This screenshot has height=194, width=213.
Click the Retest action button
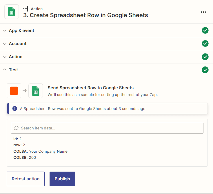pyautogui.click(x=26, y=179)
